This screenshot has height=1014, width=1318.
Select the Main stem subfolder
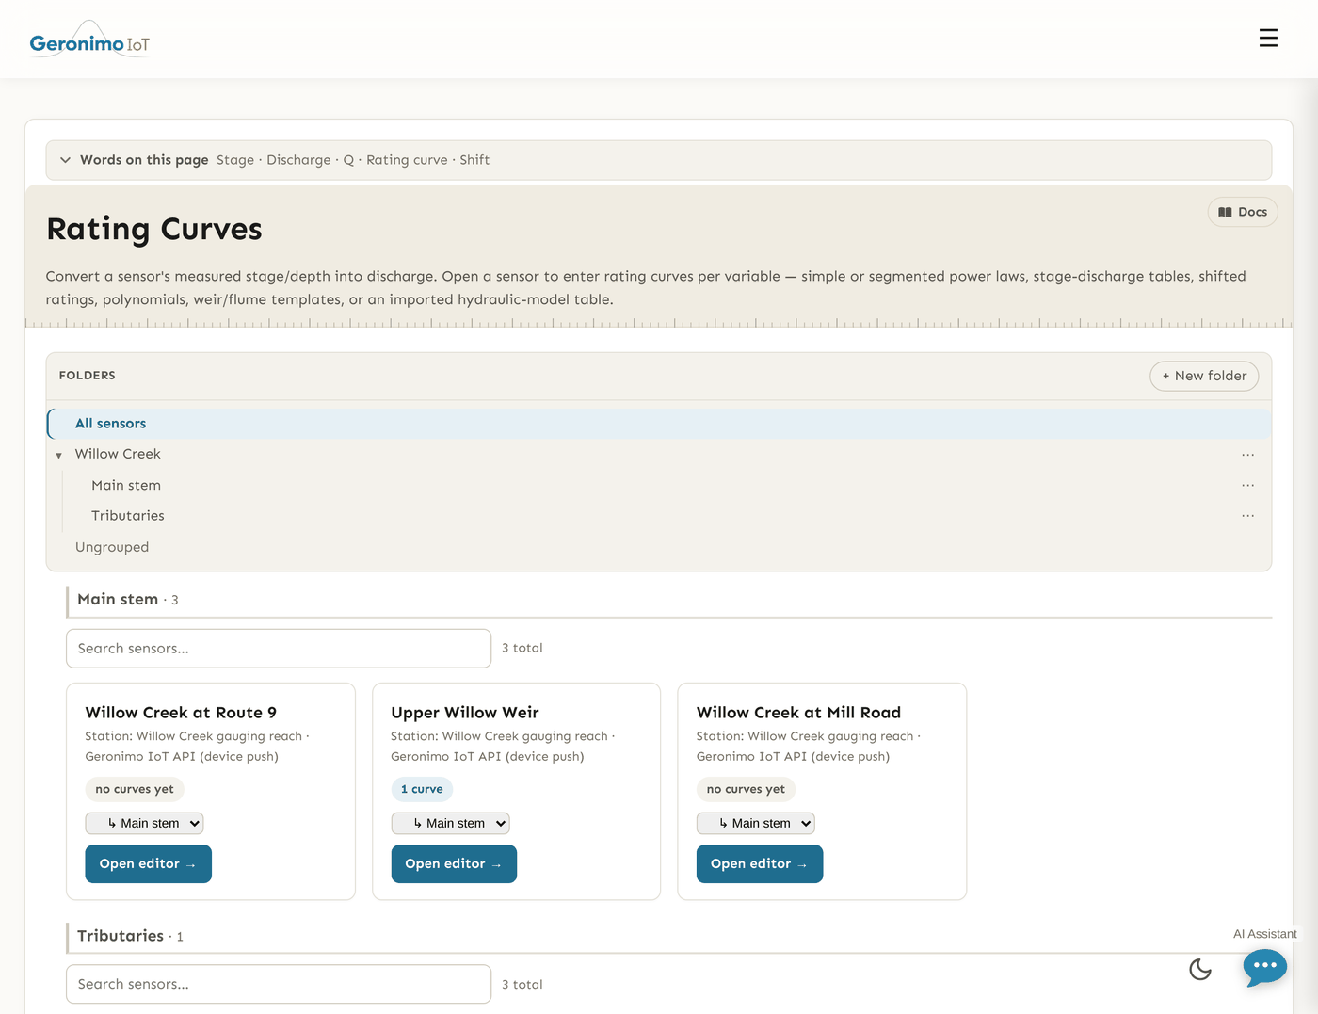click(126, 485)
